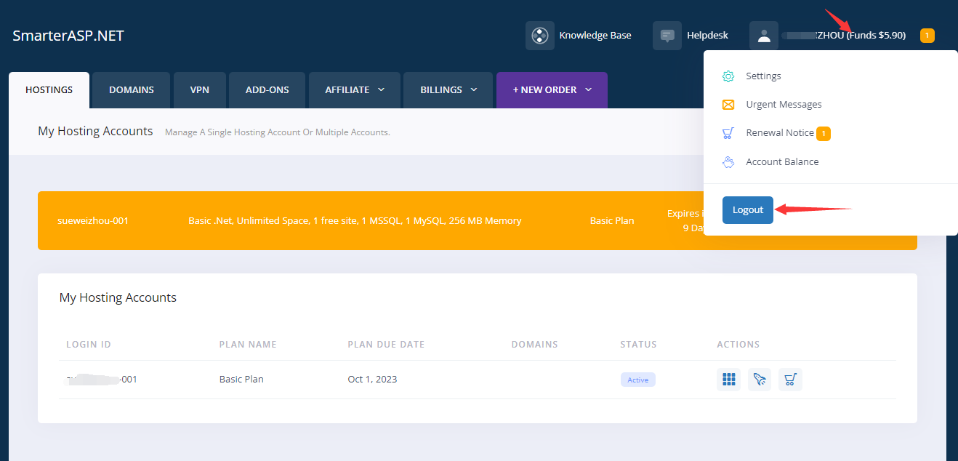Expand the Billings dropdown menu
This screenshot has width=958, height=461.
click(448, 90)
